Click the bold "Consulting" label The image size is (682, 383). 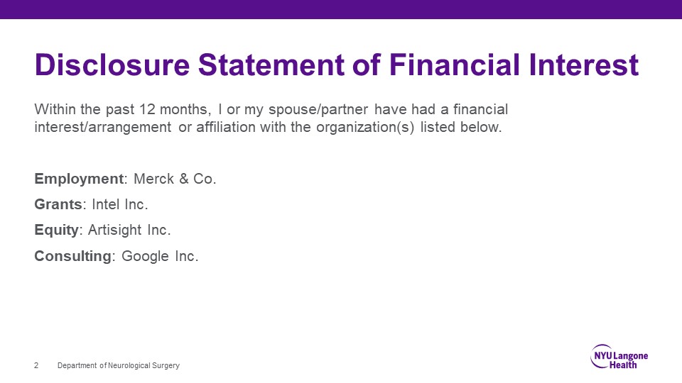(x=72, y=256)
